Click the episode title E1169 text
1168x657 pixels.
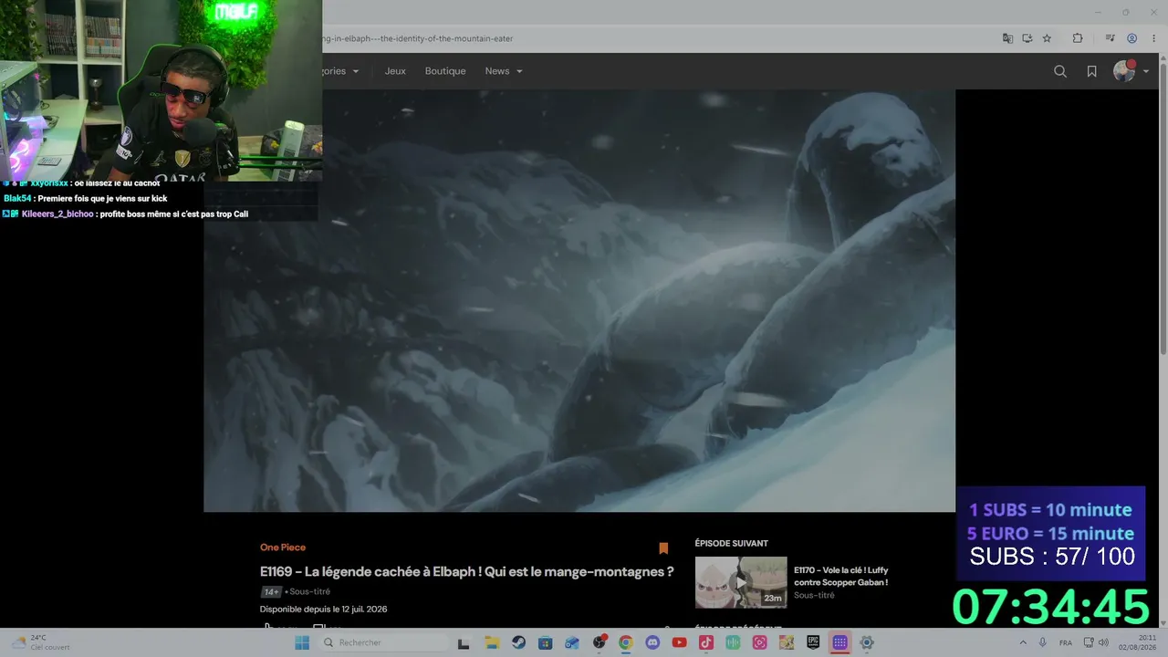click(x=466, y=572)
